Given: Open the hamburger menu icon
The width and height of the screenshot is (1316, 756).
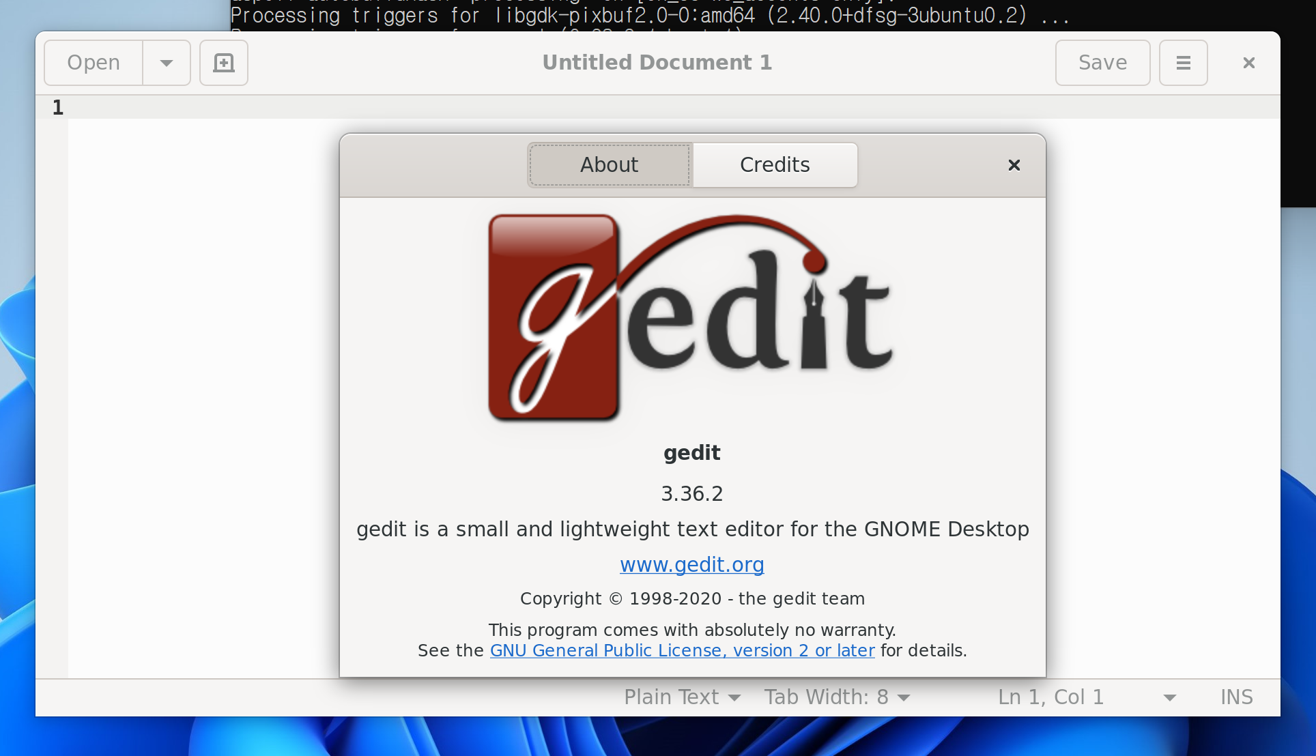Looking at the screenshot, I should (1183, 63).
